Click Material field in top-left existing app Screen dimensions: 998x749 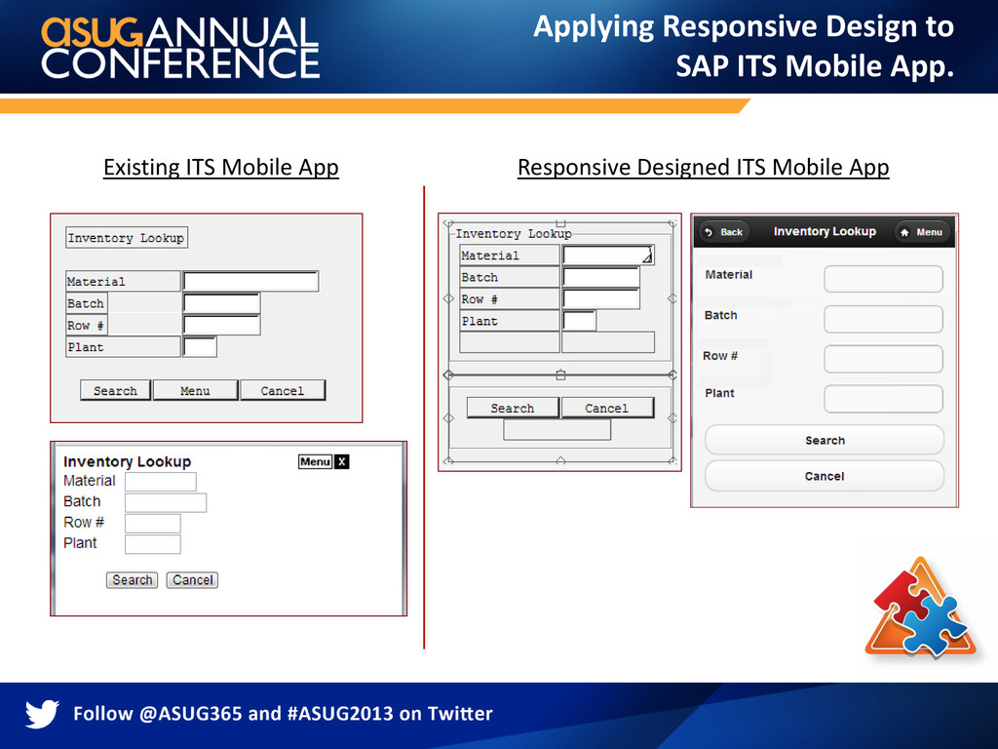[x=250, y=282]
